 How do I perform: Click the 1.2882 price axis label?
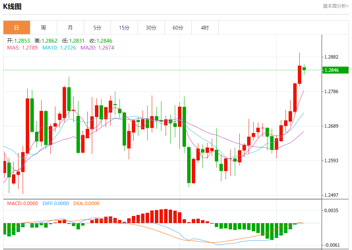(332, 57)
